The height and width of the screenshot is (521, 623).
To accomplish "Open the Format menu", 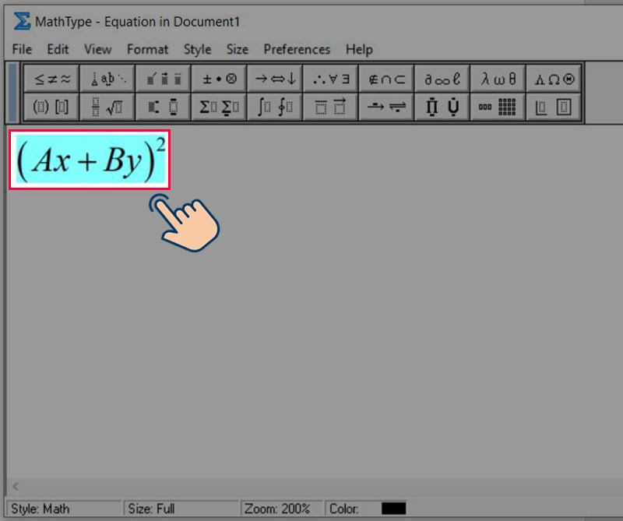I will pos(147,49).
